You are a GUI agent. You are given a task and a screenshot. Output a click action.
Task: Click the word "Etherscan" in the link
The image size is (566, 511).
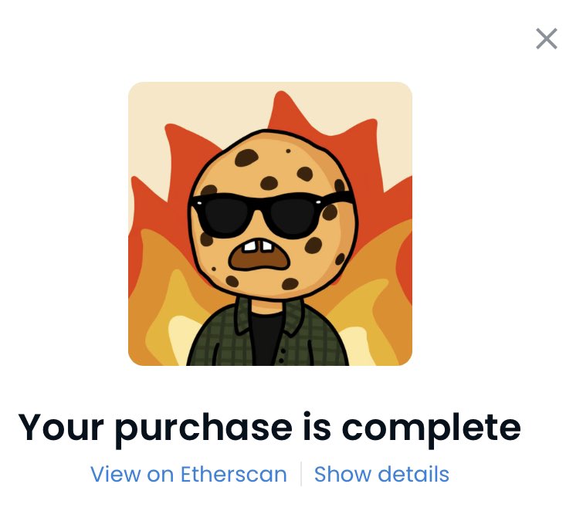click(x=233, y=474)
